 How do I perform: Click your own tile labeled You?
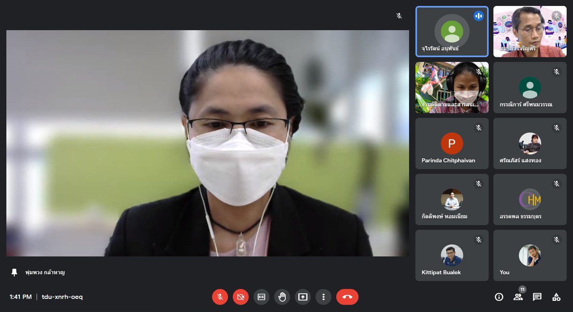(530, 256)
